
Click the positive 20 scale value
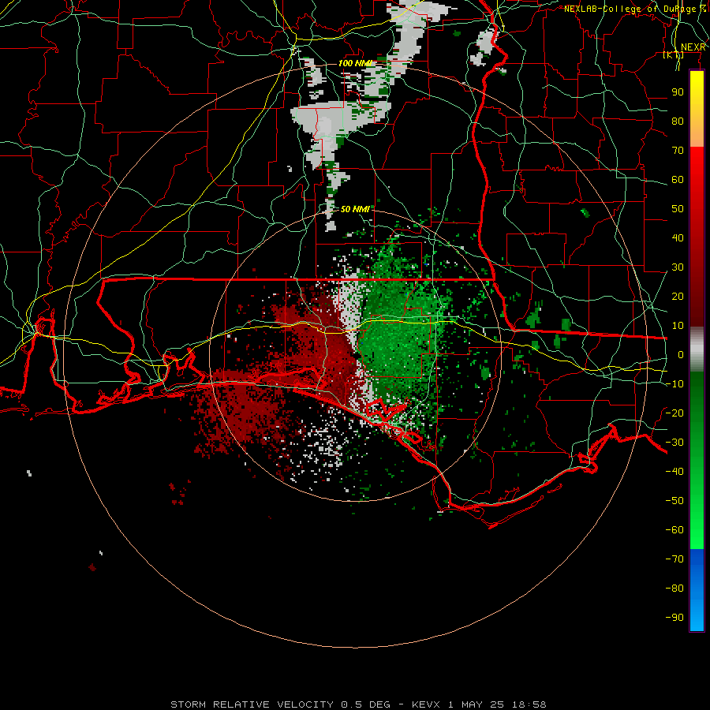[678, 296]
